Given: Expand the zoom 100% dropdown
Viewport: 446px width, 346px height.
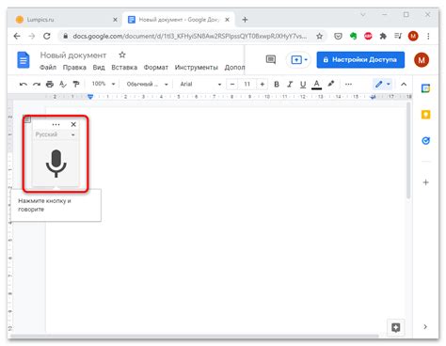Looking at the screenshot, I should point(104,84).
